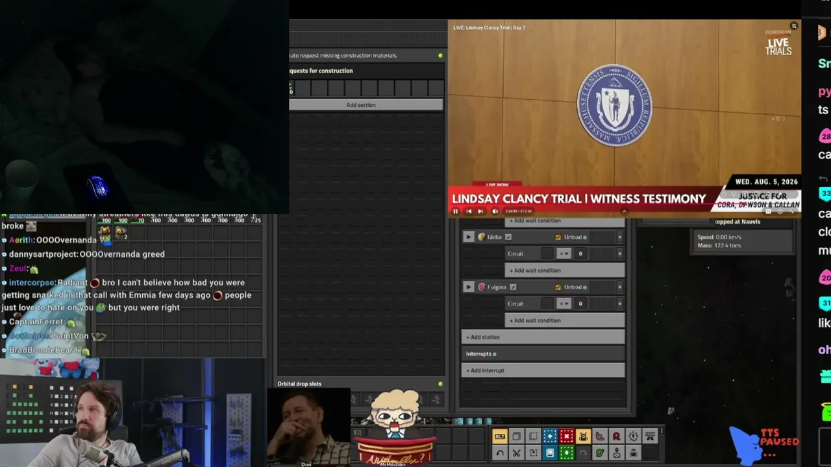
Task: Click the artillery remote shortcut icon
Action: click(650, 437)
